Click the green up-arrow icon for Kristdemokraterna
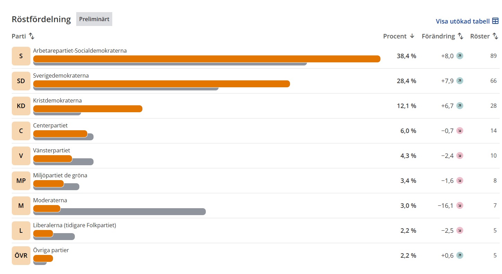 click(x=460, y=106)
